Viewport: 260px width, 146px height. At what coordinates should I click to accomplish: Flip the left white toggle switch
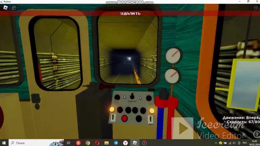click(113, 118)
